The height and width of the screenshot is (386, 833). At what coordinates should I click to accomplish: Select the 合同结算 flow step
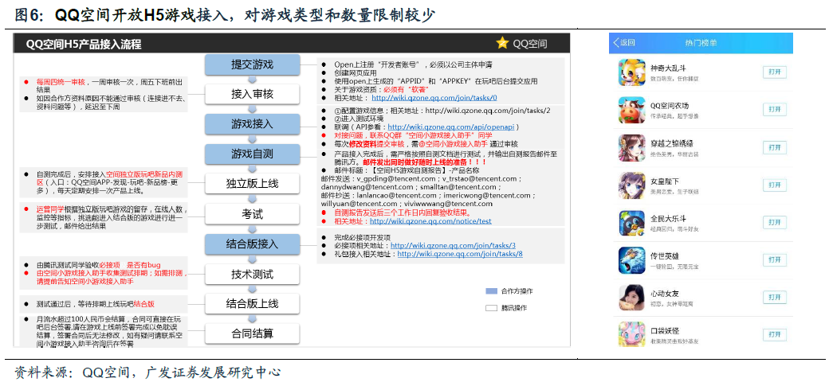pos(252,334)
